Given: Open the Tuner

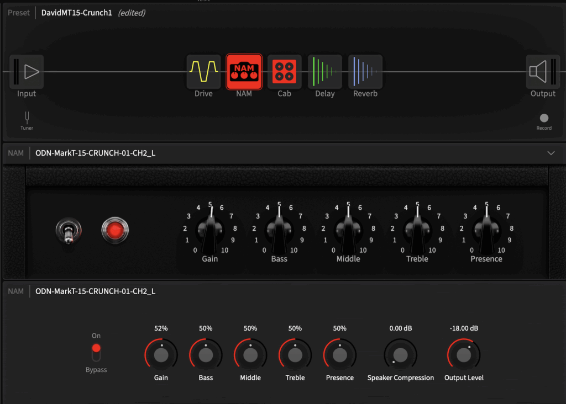Looking at the screenshot, I should (27, 121).
